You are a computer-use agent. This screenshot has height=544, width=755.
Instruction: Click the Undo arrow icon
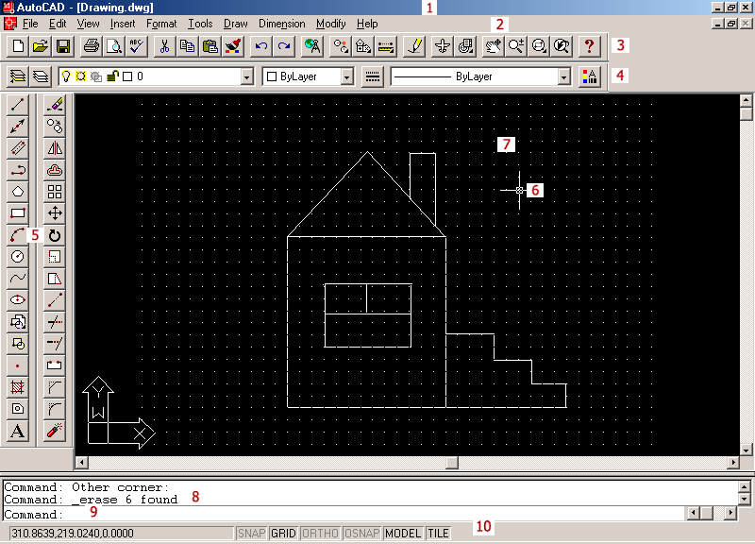click(261, 46)
